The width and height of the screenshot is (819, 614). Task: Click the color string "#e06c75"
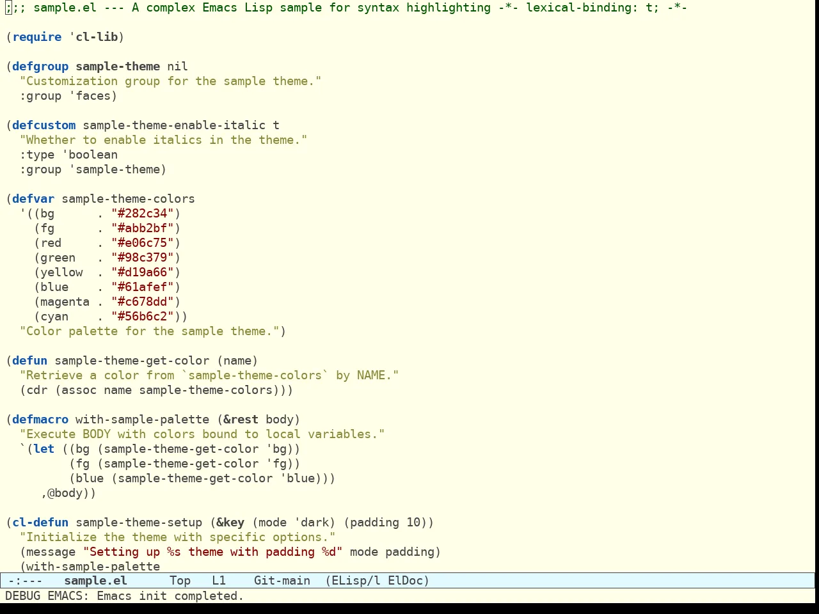(143, 243)
